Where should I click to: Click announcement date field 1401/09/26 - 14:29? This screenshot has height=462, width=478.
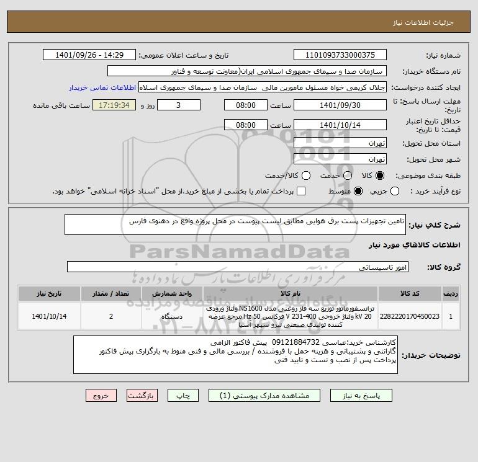coord(89,55)
